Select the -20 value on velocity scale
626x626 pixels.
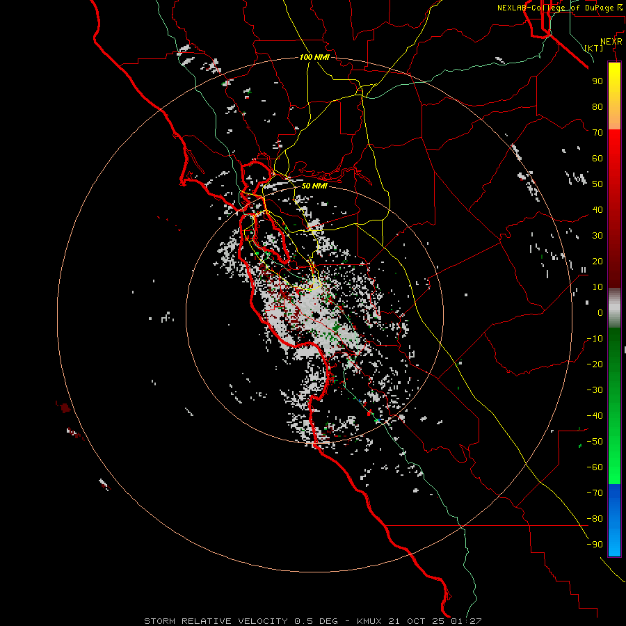pos(595,364)
